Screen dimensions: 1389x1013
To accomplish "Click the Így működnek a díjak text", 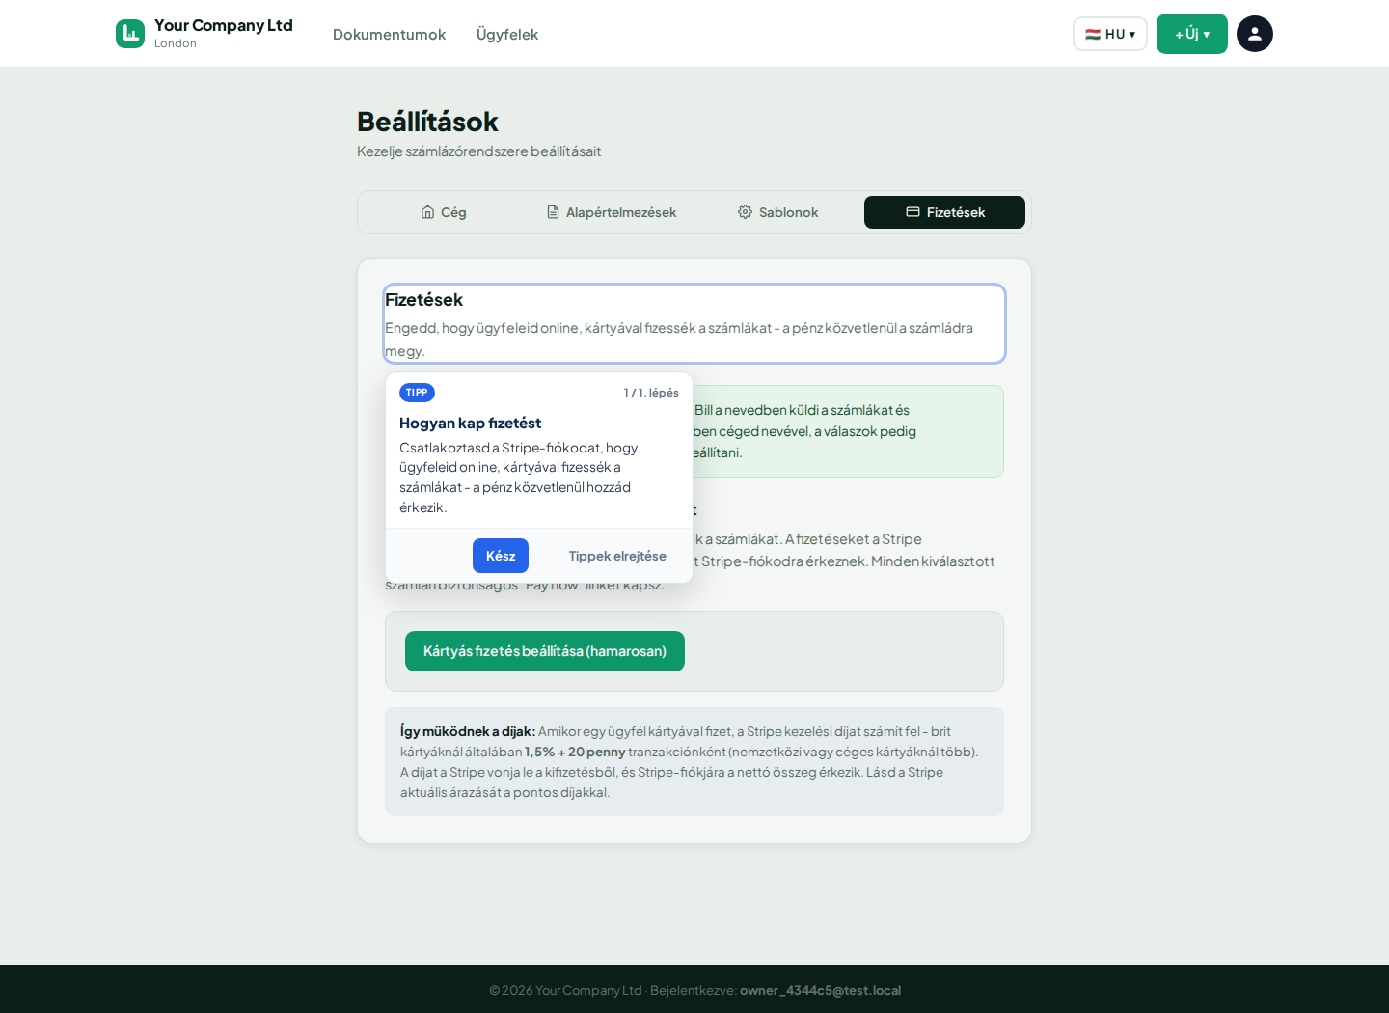I will [468, 731].
